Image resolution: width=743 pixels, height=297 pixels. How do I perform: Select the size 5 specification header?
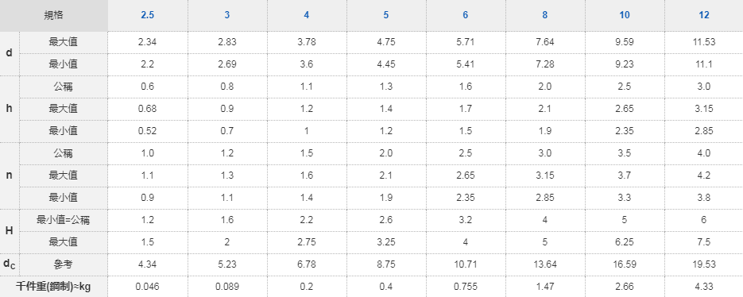385,15
